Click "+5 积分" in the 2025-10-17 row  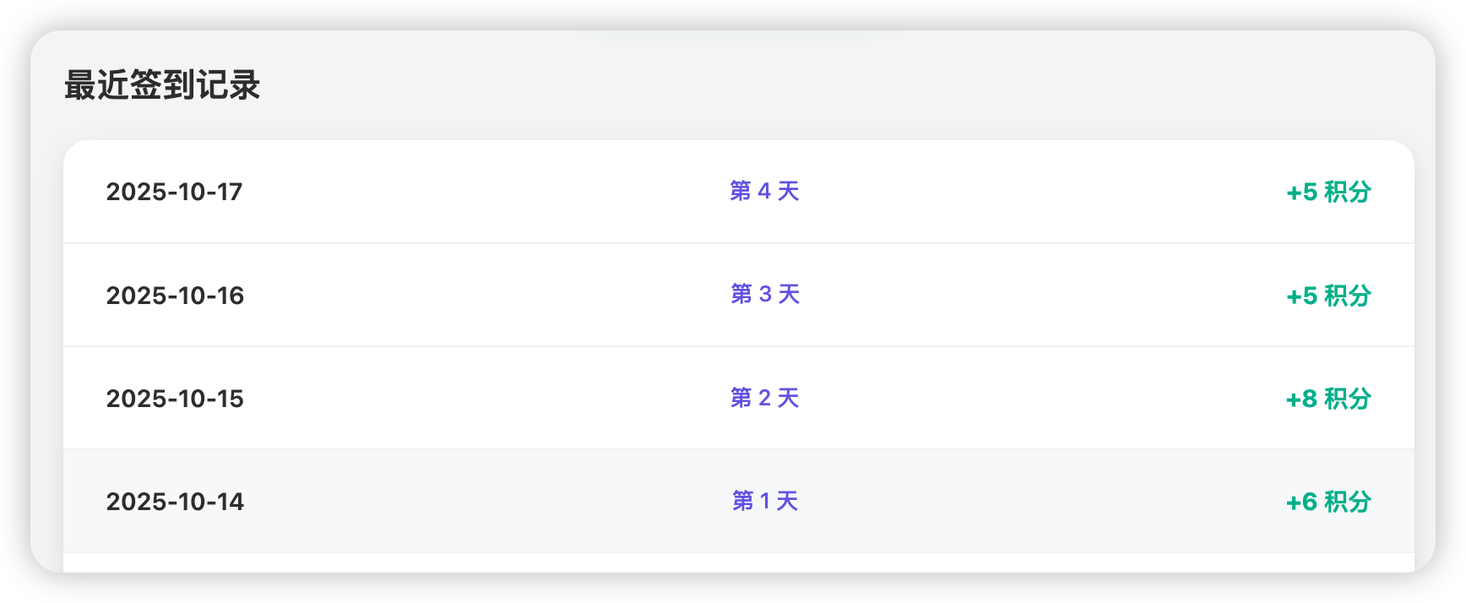click(1328, 192)
